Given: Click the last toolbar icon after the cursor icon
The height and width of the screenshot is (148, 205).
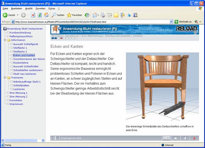Looking at the screenshot, I should [x=135, y=15].
